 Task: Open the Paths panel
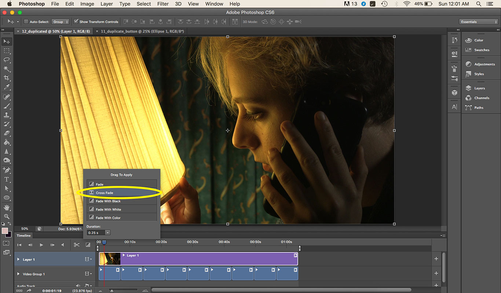pyautogui.click(x=479, y=108)
